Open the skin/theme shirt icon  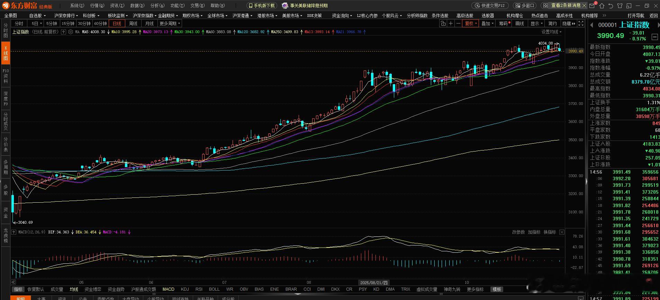(x=620, y=6)
